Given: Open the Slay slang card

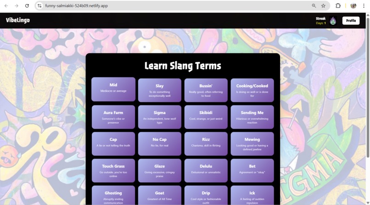Looking at the screenshot, I should (159, 90).
